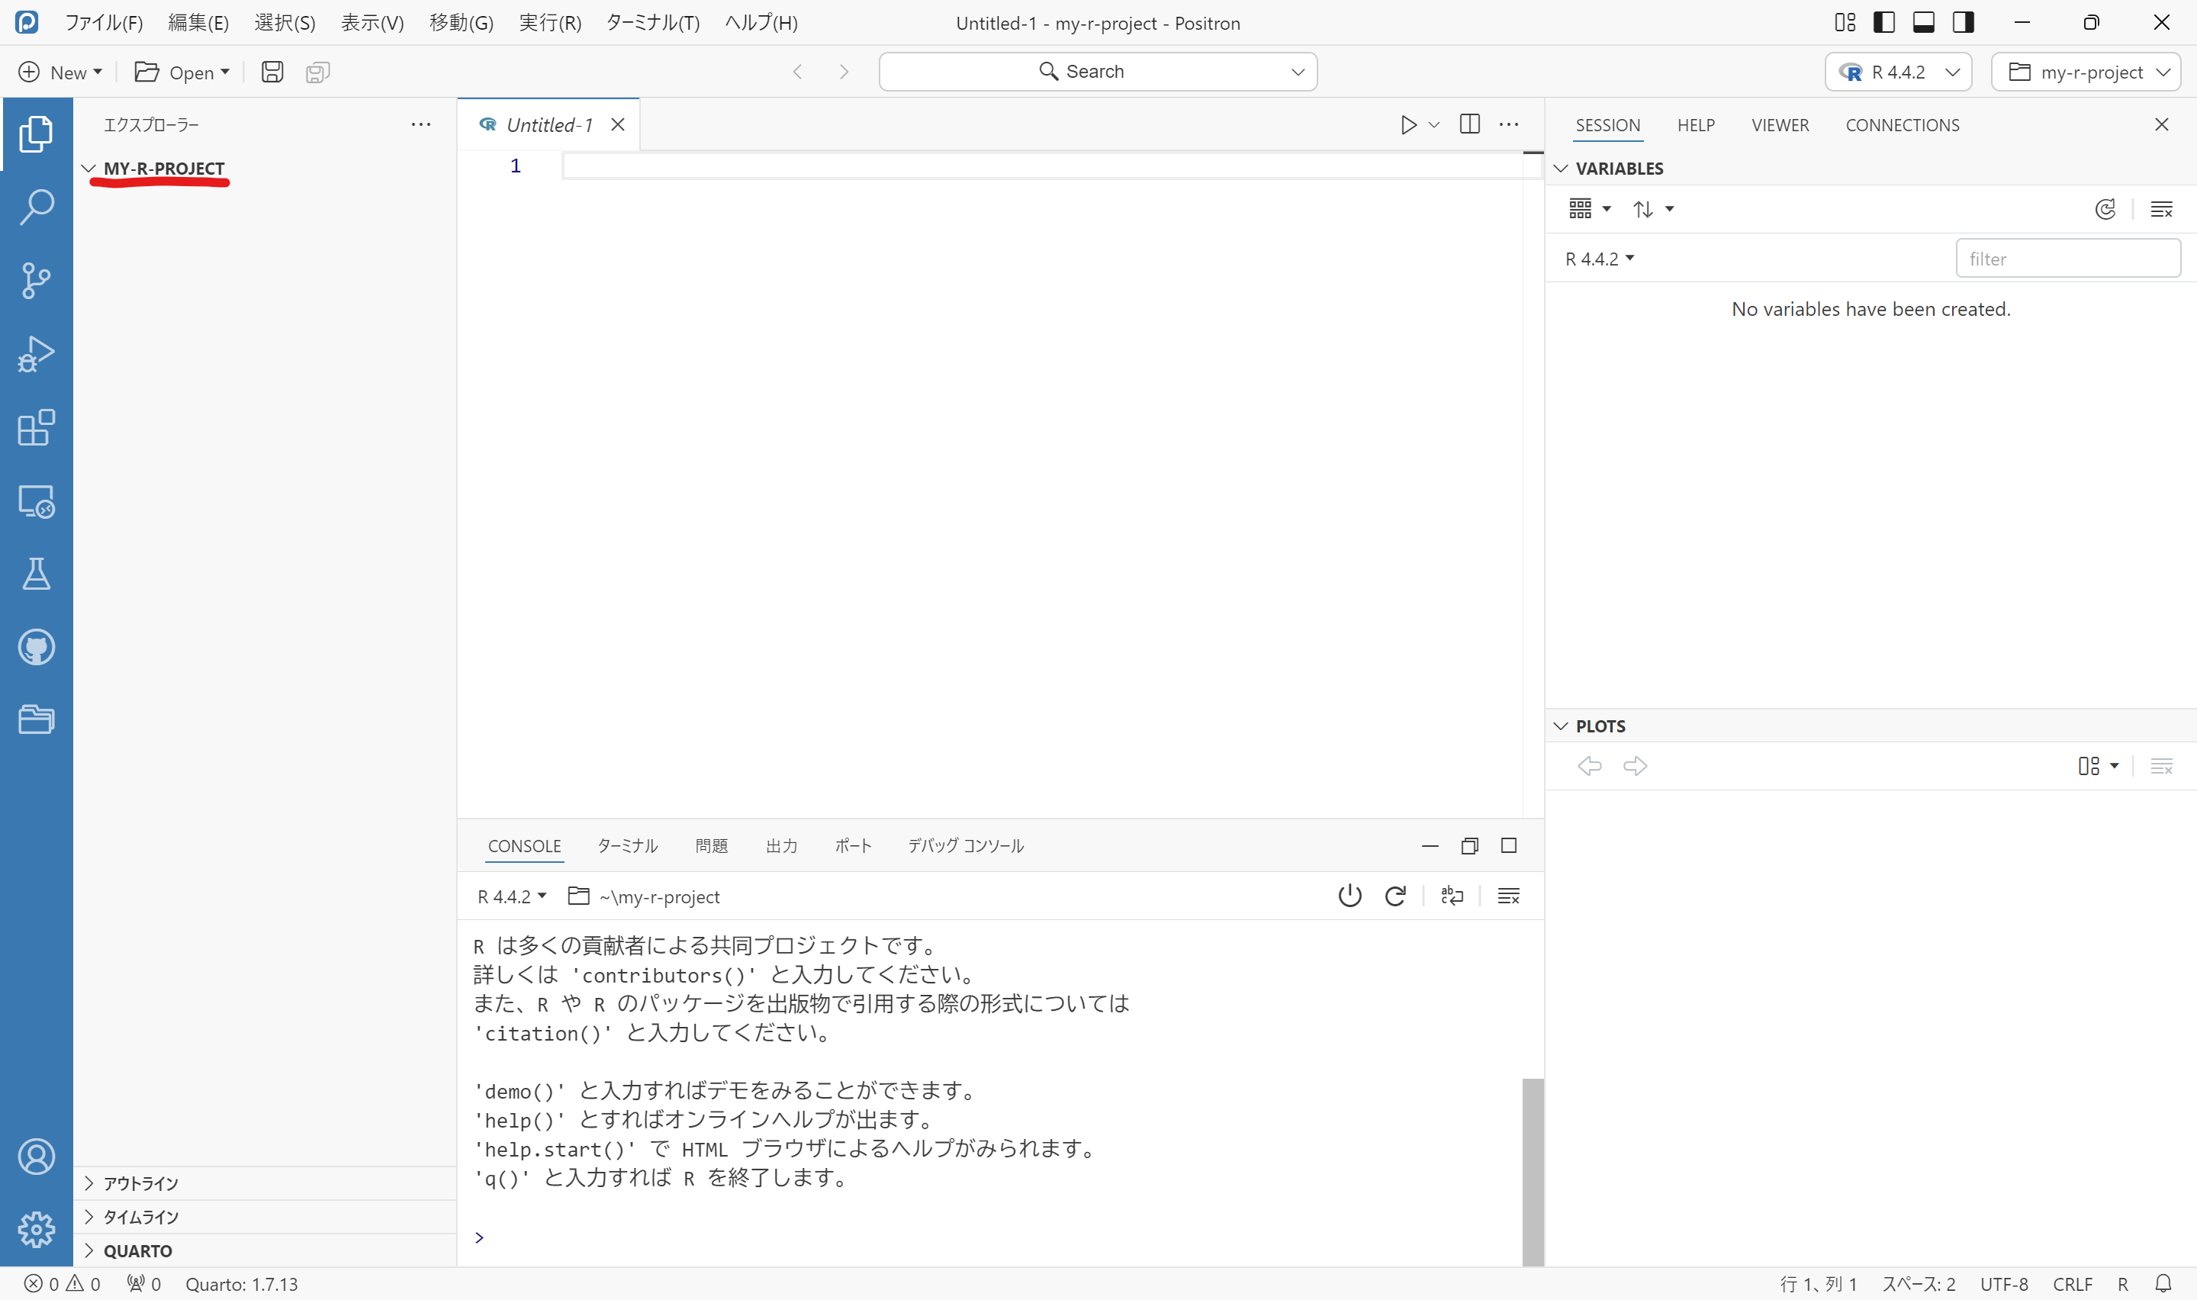Open the Extensions view icon
Image resolution: width=2197 pixels, height=1300 pixels.
[36, 427]
